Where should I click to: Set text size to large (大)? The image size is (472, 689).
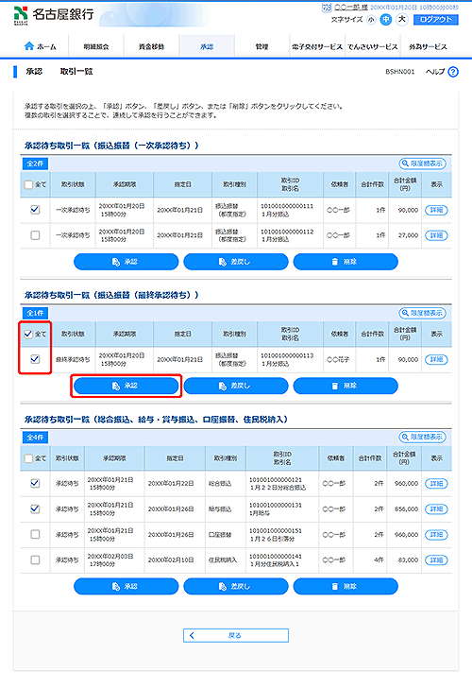[402, 19]
